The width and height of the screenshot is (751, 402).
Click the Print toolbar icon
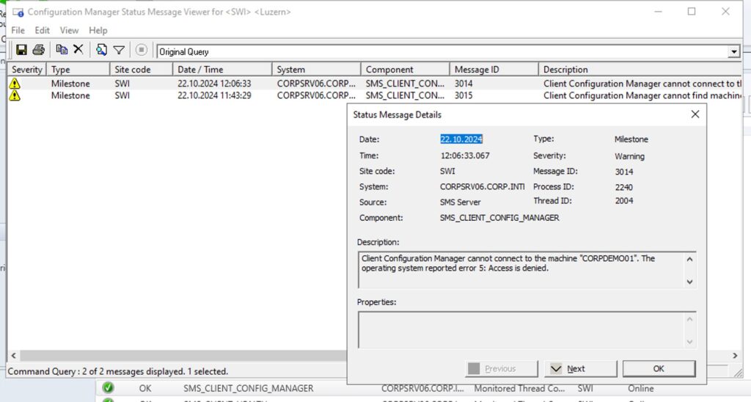tap(39, 50)
